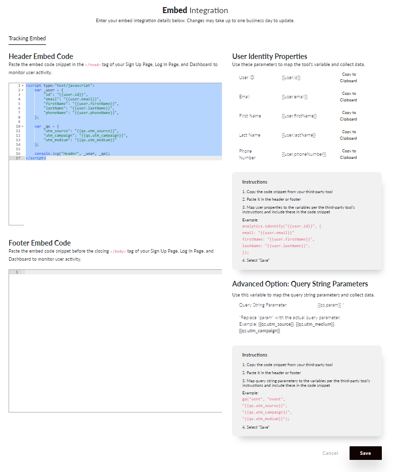Copy Phone Number variable to clipboard
The image size is (400, 472).
349,154
